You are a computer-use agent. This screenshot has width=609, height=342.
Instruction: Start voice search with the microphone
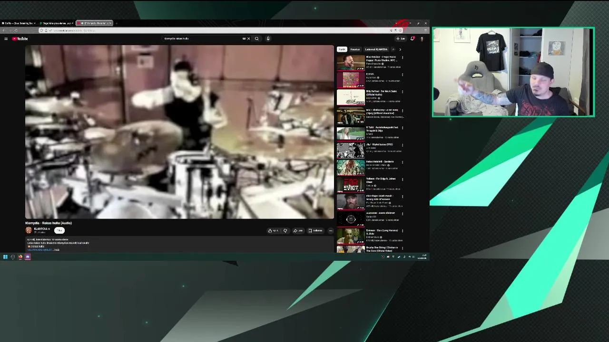click(268, 38)
